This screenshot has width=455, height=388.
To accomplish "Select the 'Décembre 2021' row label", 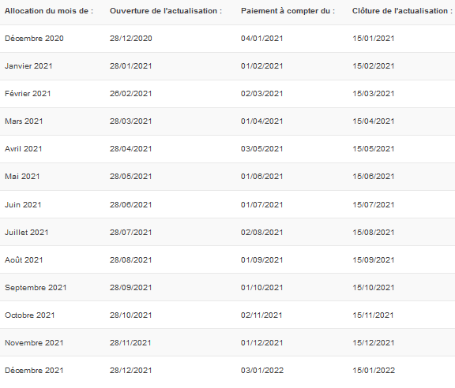I will point(34,371).
